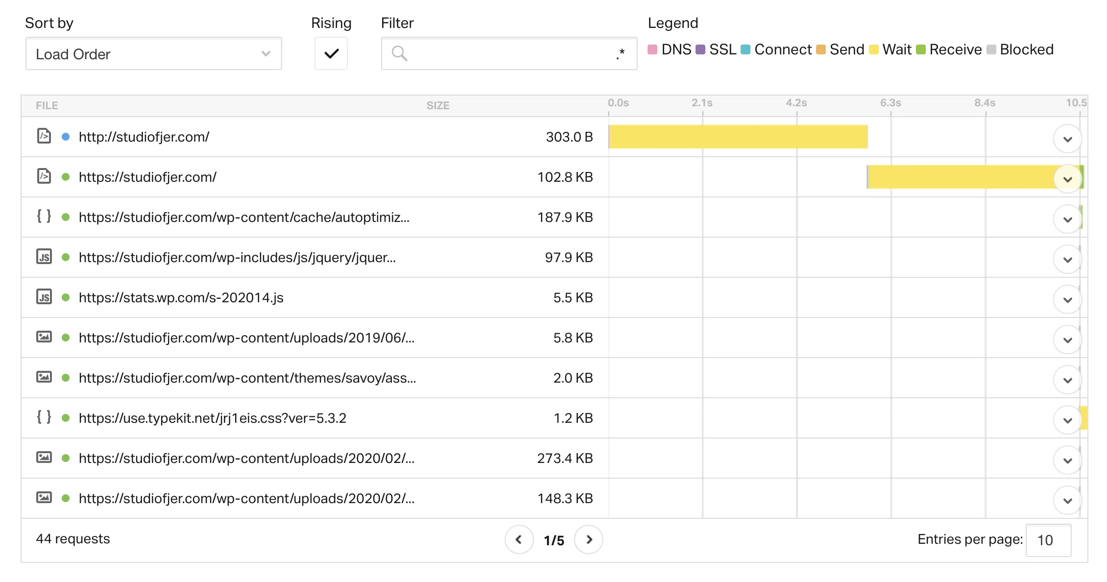Click JS icon for stats.wp.com row

pyautogui.click(x=44, y=296)
